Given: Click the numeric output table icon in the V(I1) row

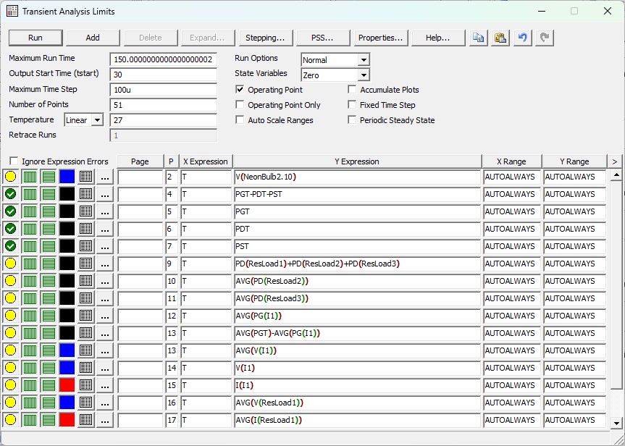Looking at the screenshot, I should point(85,368).
